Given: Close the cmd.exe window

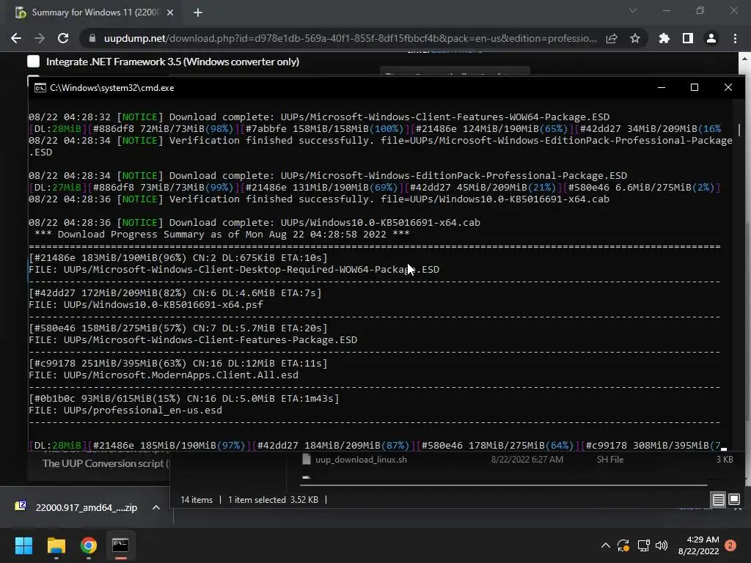Looking at the screenshot, I should 728,87.
